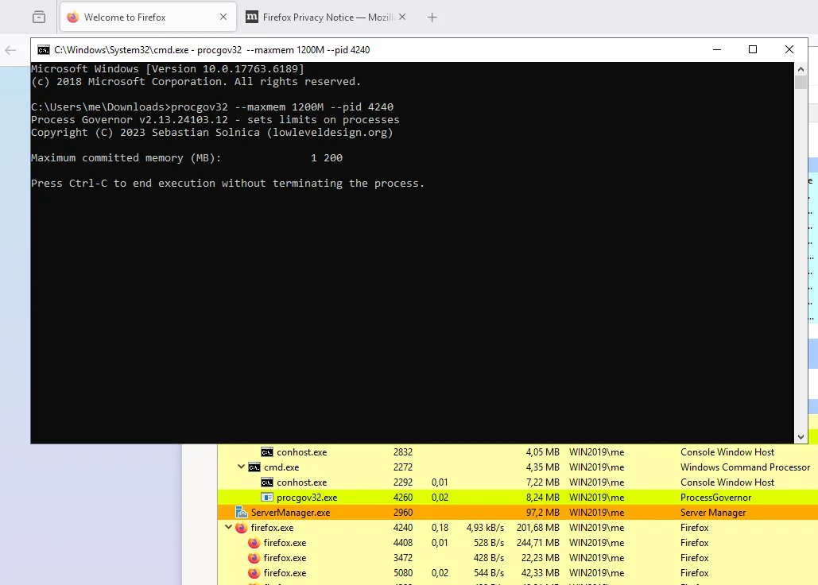This screenshot has width=818, height=585.
Task: Click Firefox icon of PID 4240 row
Action: coord(241,528)
